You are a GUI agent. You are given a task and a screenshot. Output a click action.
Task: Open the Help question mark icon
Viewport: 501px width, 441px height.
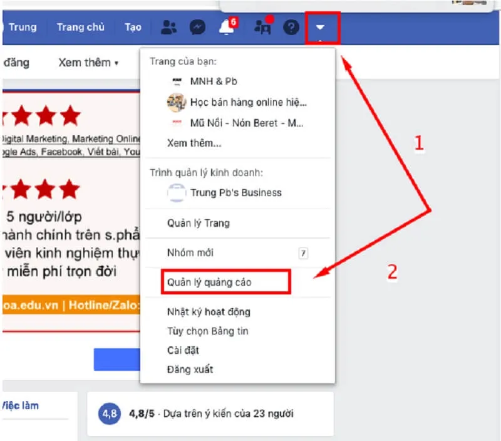point(291,27)
